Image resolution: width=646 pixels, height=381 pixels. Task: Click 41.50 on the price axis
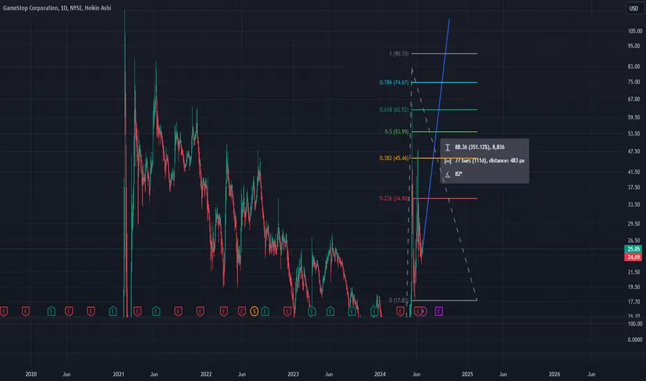(x=634, y=172)
